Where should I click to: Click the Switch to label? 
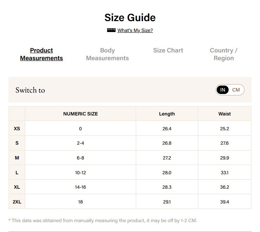click(x=30, y=90)
